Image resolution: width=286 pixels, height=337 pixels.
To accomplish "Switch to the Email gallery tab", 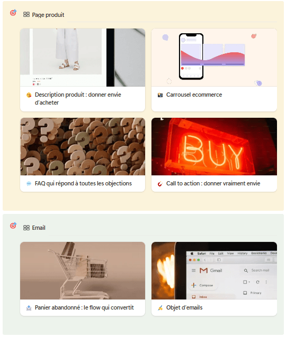I will [x=34, y=228].
